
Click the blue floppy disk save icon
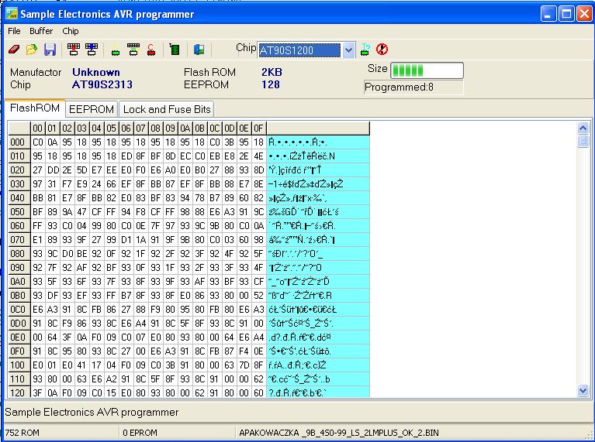tap(50, 50)
